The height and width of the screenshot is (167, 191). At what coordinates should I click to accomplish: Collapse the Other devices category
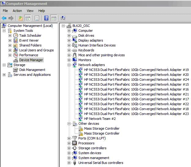[x=69, y=124]
